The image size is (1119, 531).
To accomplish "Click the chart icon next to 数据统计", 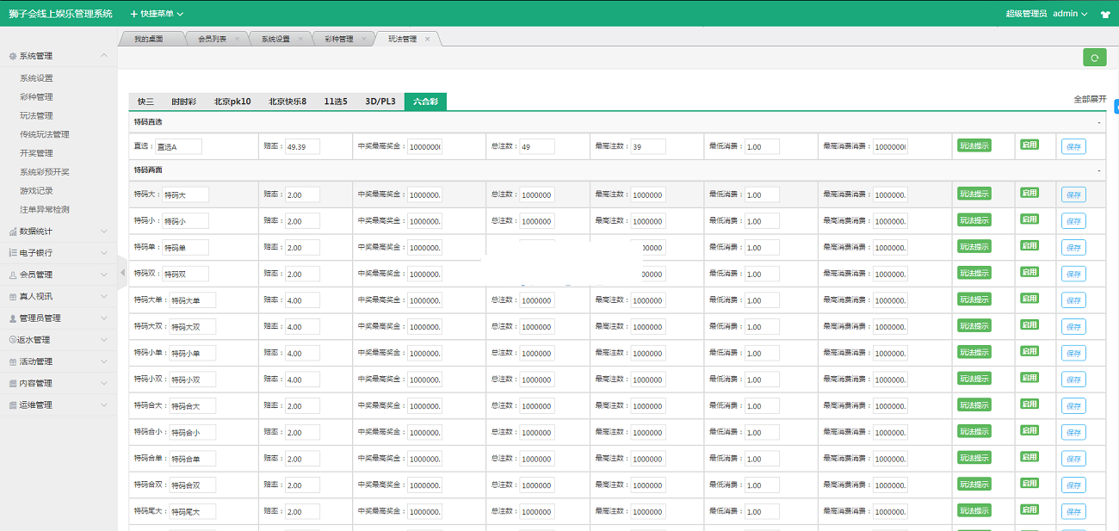I will pyautogui.click(x=12, y=232).
